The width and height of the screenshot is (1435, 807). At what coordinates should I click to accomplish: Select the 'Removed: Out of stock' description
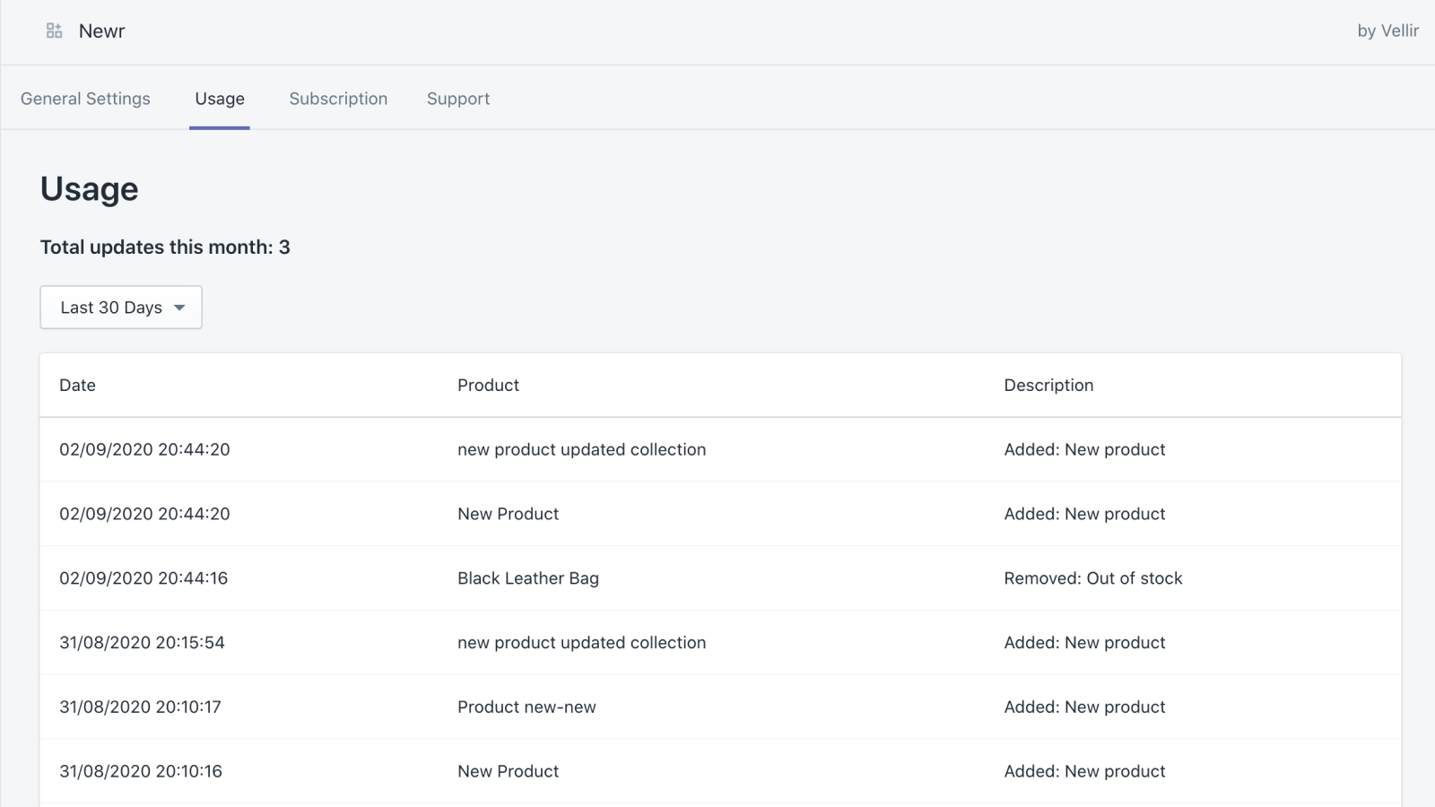click(x=1093, y=578)
